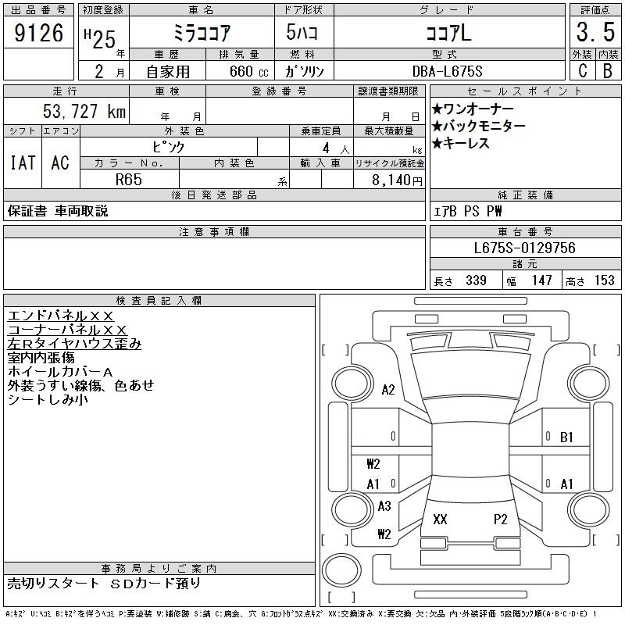The width and height of the screenshot is (625, 625).
Task: Click chassis number L675S-0129756
Action: click(525, 248)
